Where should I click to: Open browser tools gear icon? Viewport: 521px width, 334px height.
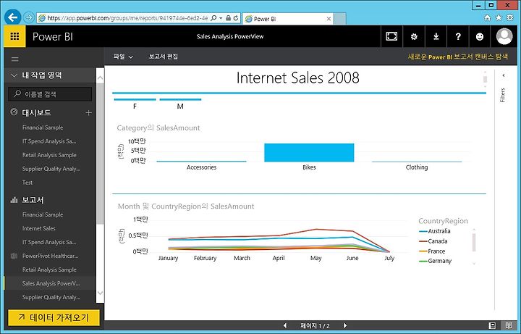[x=509, y=17]
